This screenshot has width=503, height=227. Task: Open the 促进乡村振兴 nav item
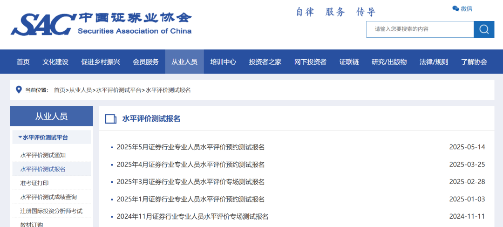pos(101,62)
